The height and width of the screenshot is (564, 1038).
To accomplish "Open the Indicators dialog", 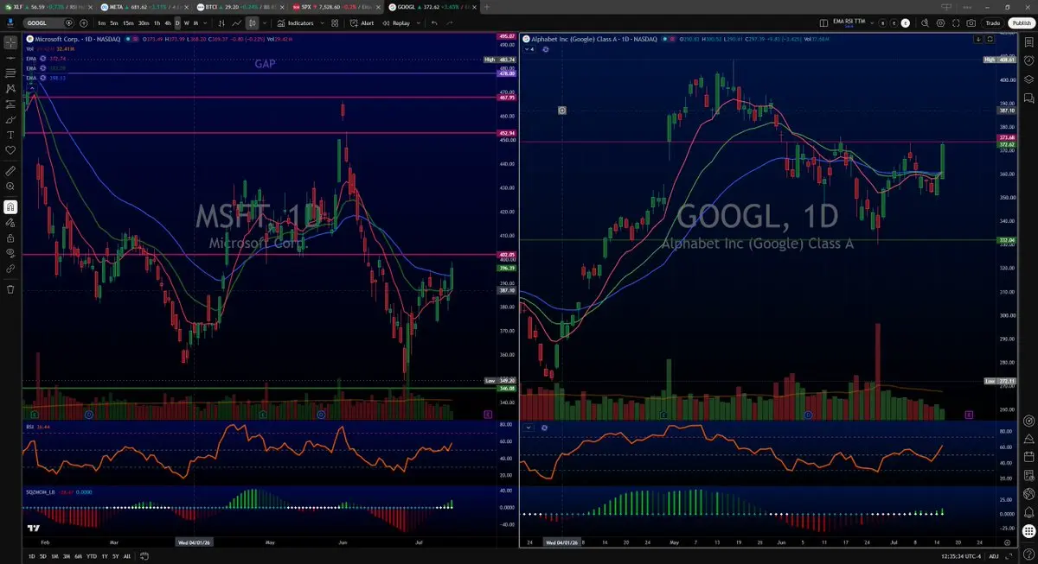I will click(301, 23).
